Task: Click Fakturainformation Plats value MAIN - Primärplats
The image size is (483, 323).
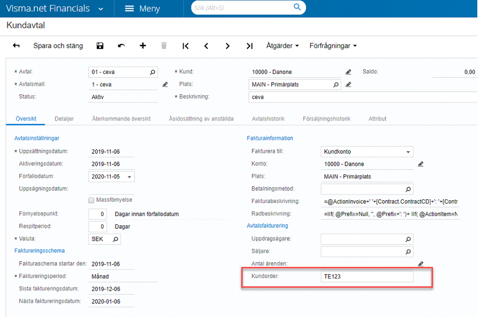Action: click(x=348, y=176)
